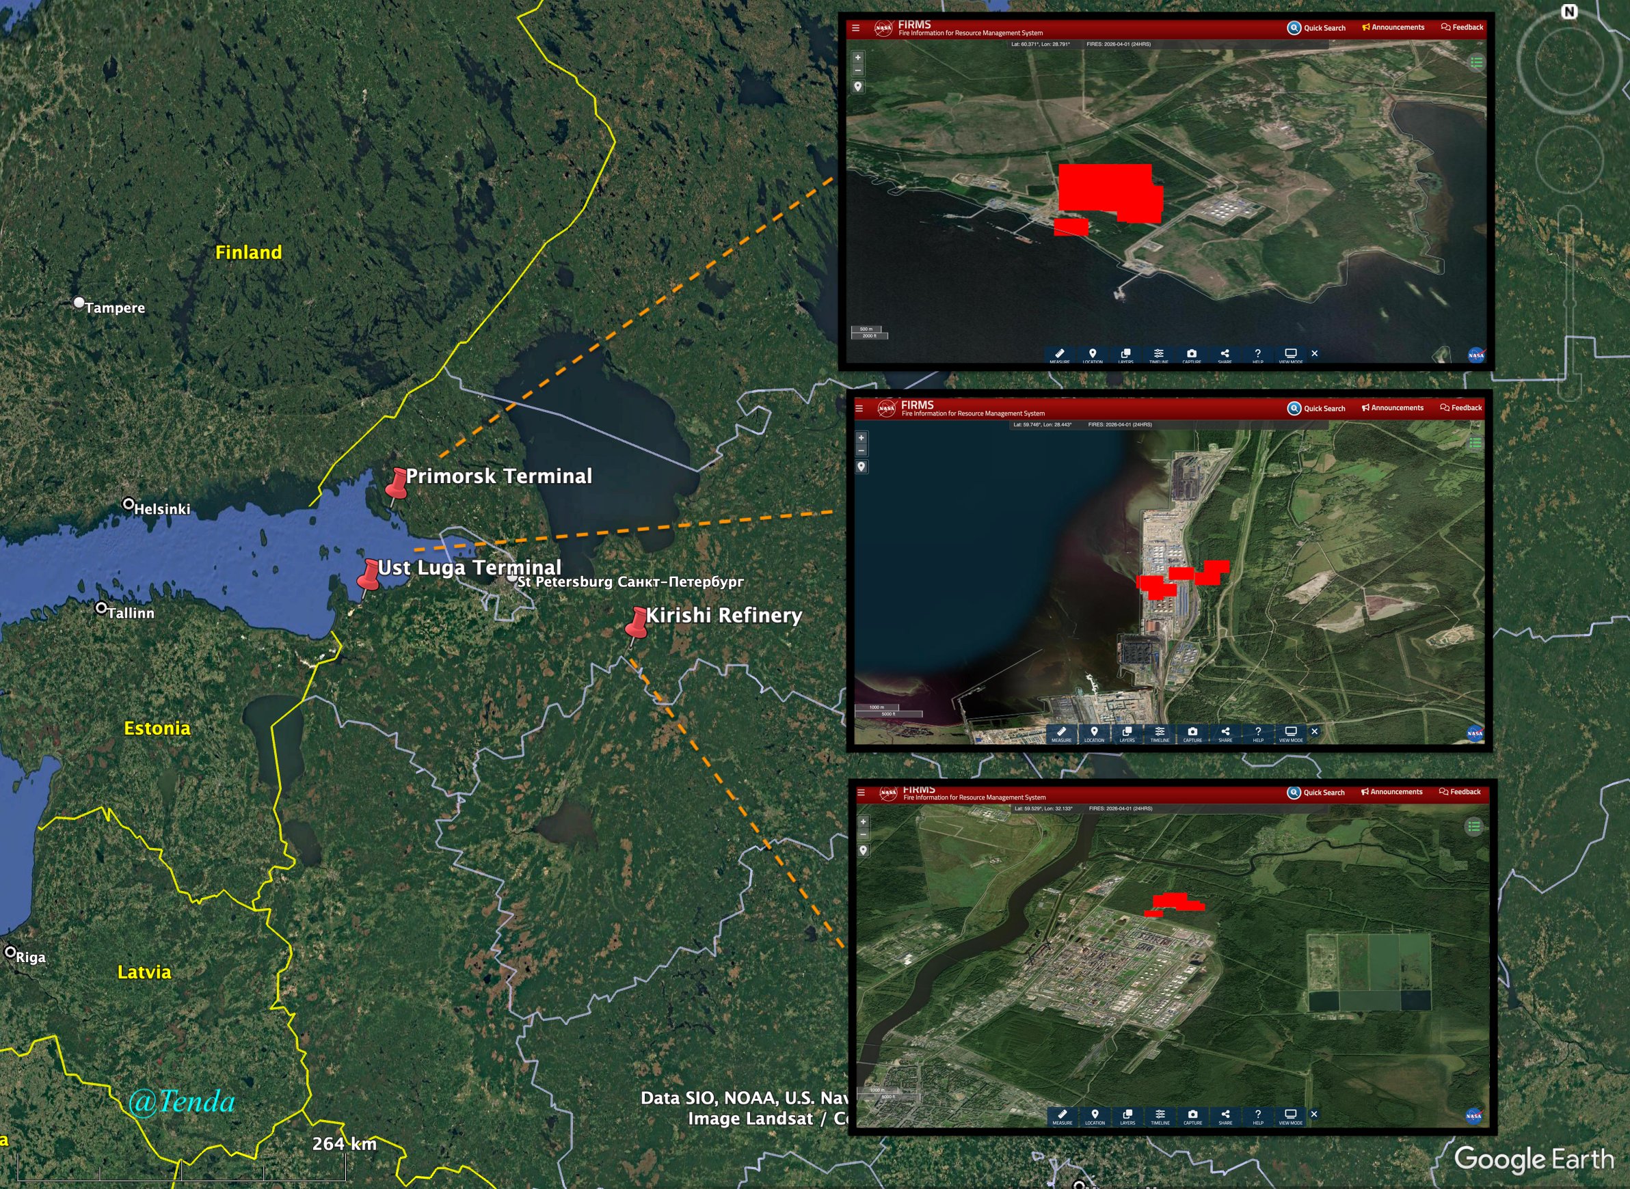The height and width of the screenshot is (1189, 1630).
Task: Open hamburger menu in top FIRMS panel
Action: (x=855, y=29)
